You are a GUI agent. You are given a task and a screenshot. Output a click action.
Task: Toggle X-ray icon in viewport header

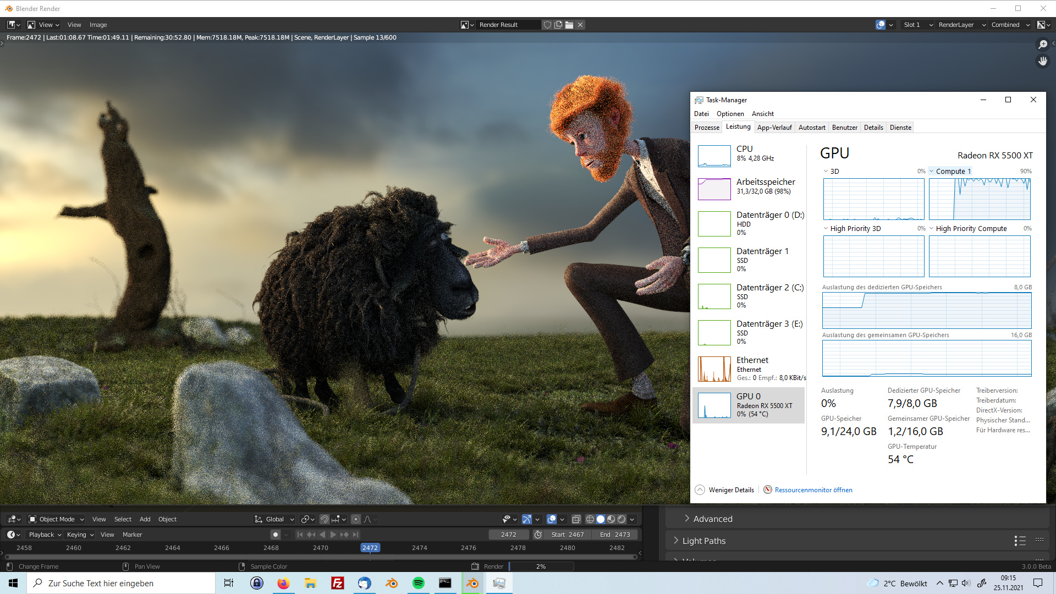(x=576, y=519)
